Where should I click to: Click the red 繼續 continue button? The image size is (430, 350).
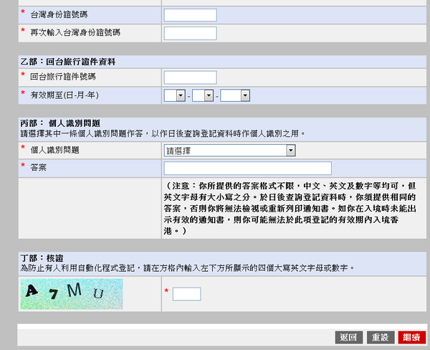(412, 337)
